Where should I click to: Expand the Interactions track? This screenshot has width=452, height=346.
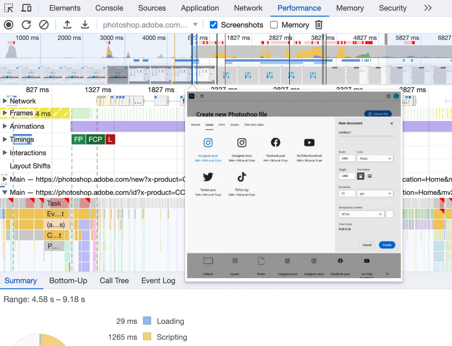coord(5,152)
